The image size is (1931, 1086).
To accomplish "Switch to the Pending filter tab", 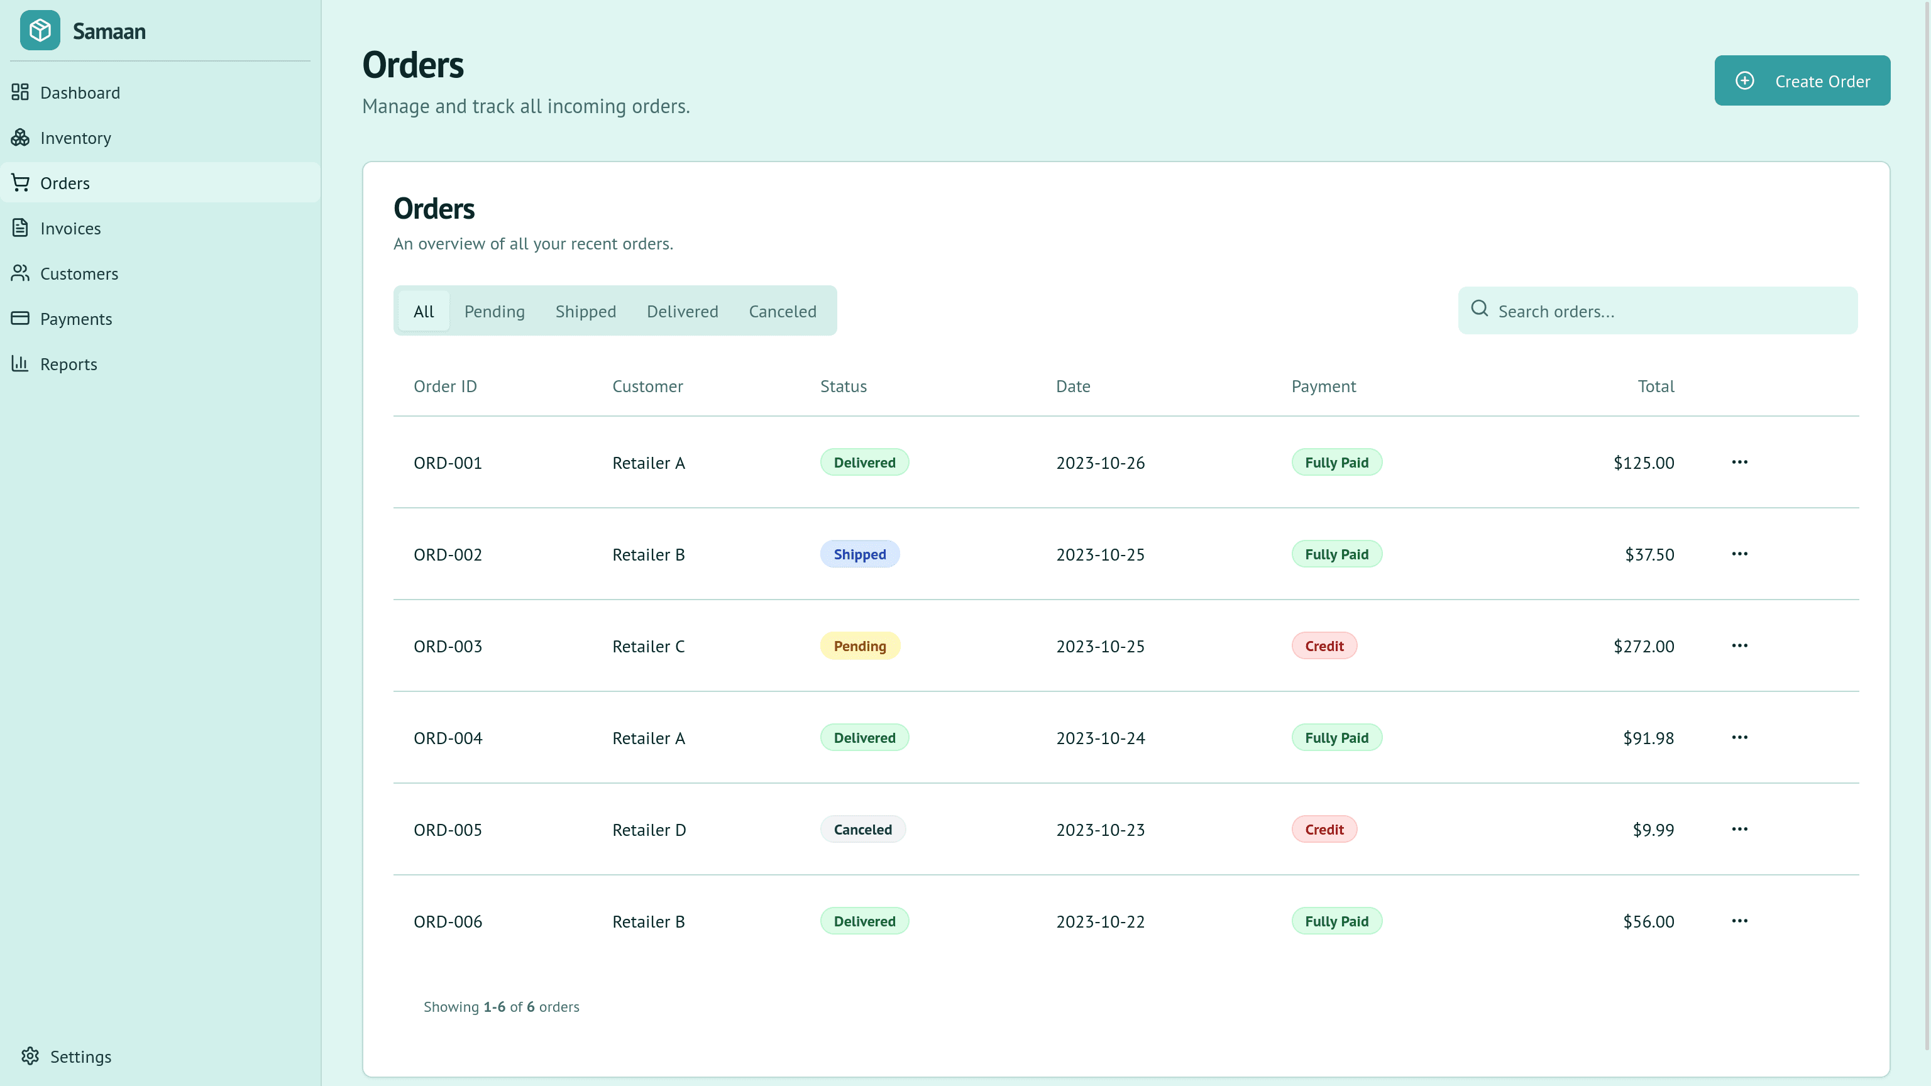I will pos(494,310).
